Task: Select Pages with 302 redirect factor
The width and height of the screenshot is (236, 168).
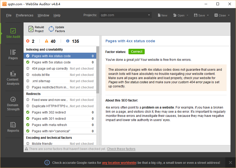Action: pyautogui.click(x=49, y=112)
